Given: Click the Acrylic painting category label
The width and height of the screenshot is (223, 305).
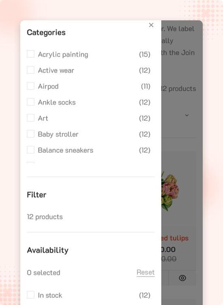Looking at the screenshot, I should (63, 54).
